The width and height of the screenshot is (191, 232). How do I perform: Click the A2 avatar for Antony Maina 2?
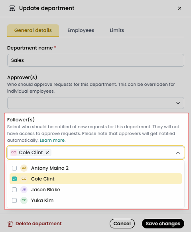[x=24, y=168]
